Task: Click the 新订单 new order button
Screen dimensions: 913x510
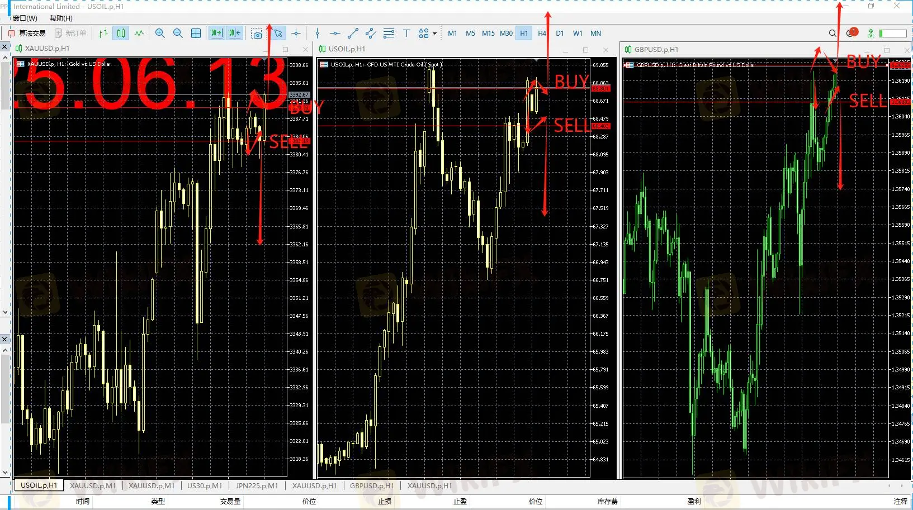Action: point(70,34)
